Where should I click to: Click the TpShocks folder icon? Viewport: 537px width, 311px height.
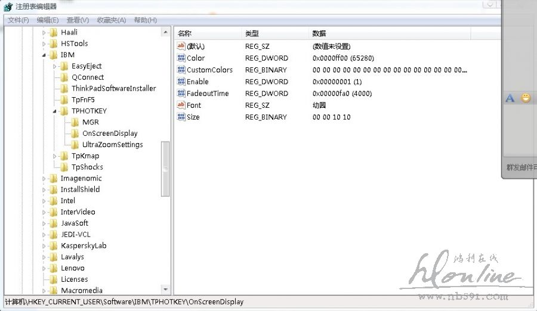coord(64,167)
